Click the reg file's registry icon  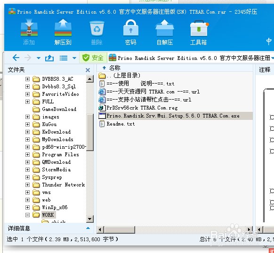102,108
